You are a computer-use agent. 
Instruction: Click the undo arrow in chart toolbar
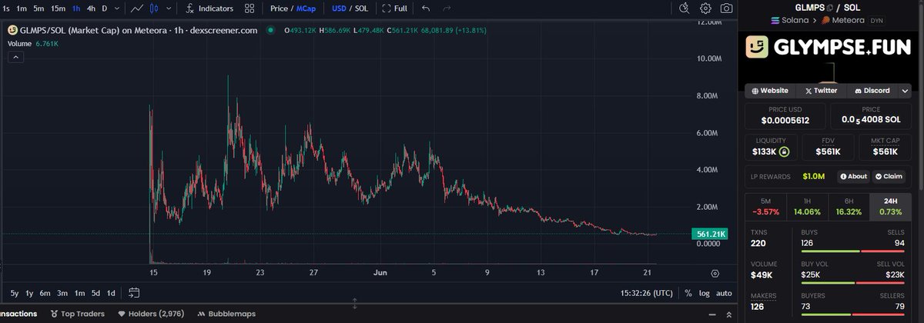point(427,8)
